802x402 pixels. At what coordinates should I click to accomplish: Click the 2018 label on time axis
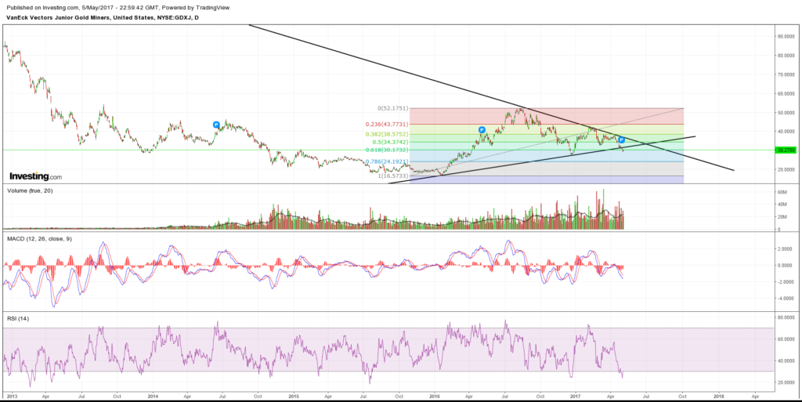tap(718, 396)
